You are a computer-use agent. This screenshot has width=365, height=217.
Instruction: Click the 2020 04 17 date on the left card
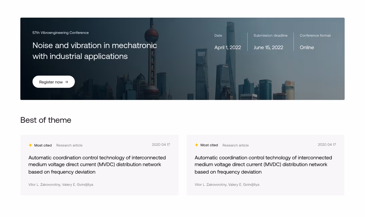[x=161, y=145]
